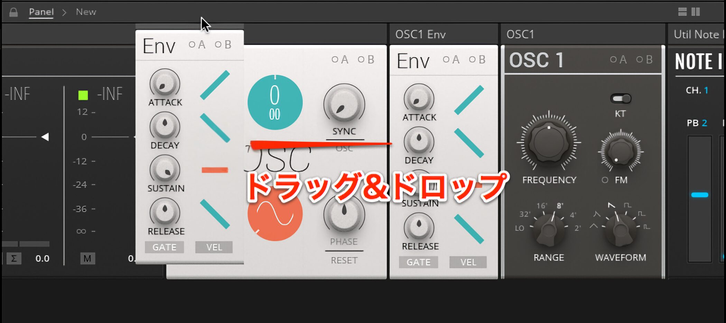
Task: Select snapshot B on OSC1 Env
Action: coord(477,59)
